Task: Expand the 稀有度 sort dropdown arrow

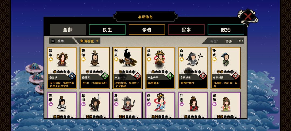Action: 97,41
